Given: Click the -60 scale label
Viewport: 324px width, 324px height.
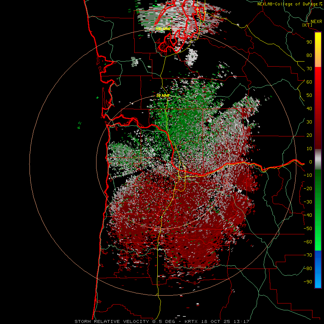Looking at the screenshot, I should (x=308, y=242).
